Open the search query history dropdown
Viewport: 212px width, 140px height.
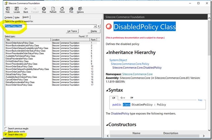95,26
